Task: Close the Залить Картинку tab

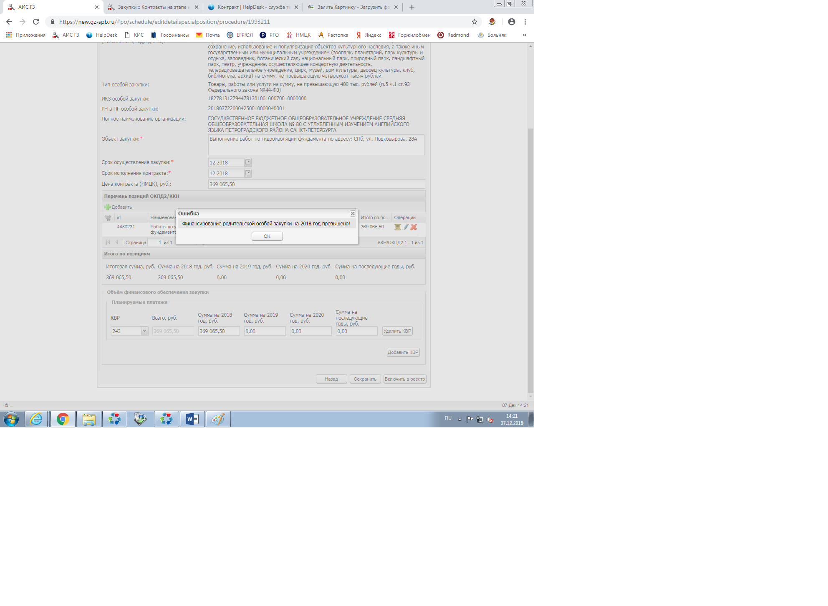Action: coord(396,7)
